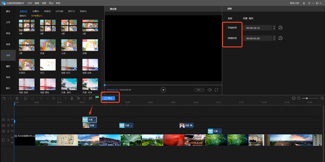
Task: Open the 导出 menu in menu bar
Action: click(51, 3)
